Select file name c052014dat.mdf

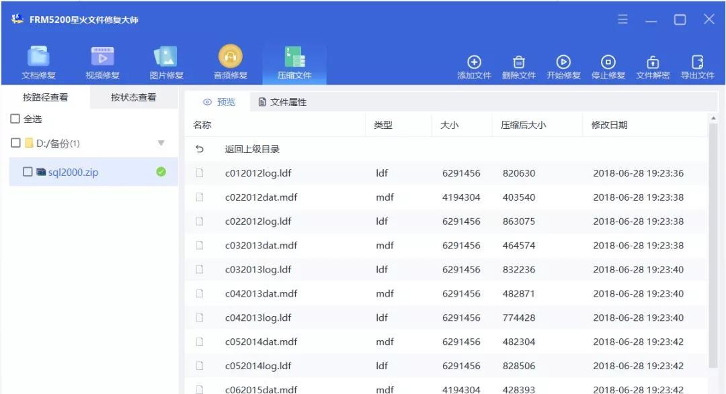[261, 341]
